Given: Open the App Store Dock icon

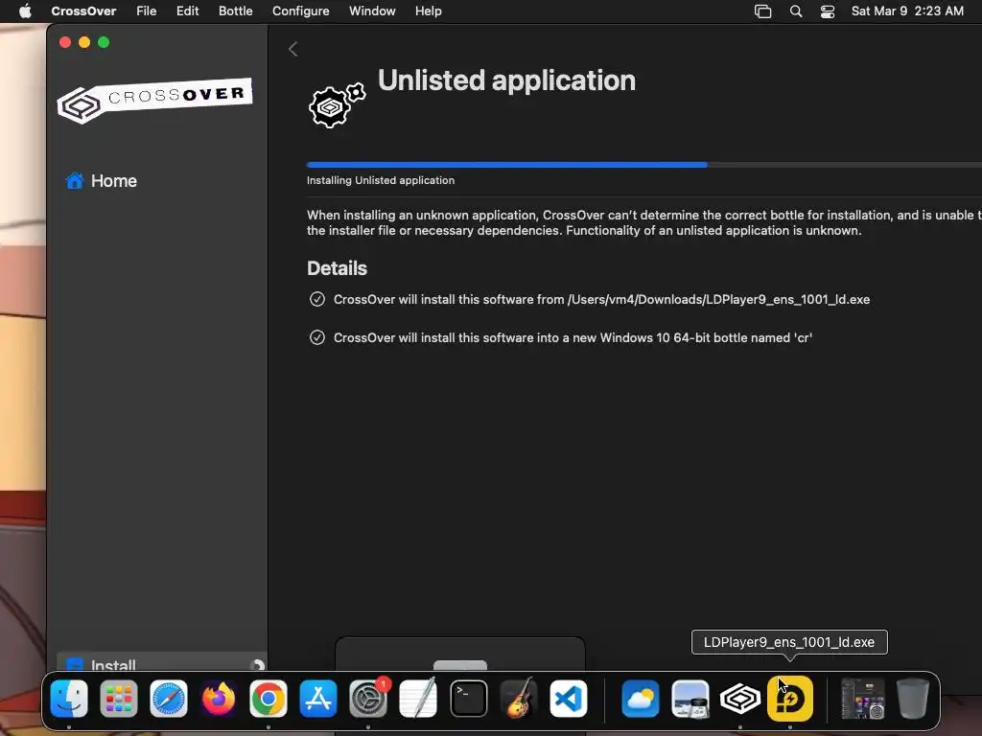Looking at the screenshot, I should pos(318,699).
